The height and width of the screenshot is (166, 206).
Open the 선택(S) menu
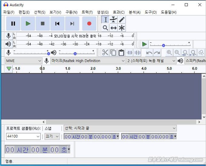point(40,12)
